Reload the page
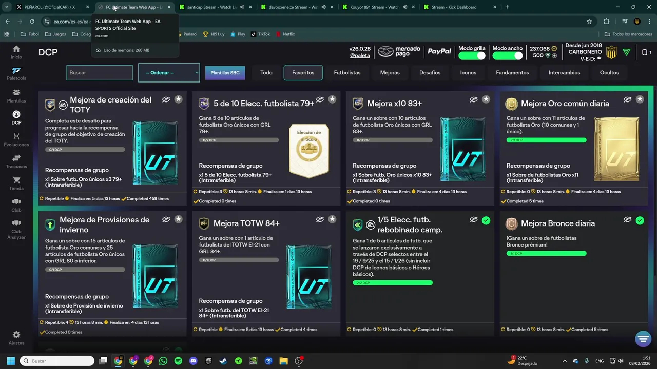657x369 pixels. coord(32,22)
